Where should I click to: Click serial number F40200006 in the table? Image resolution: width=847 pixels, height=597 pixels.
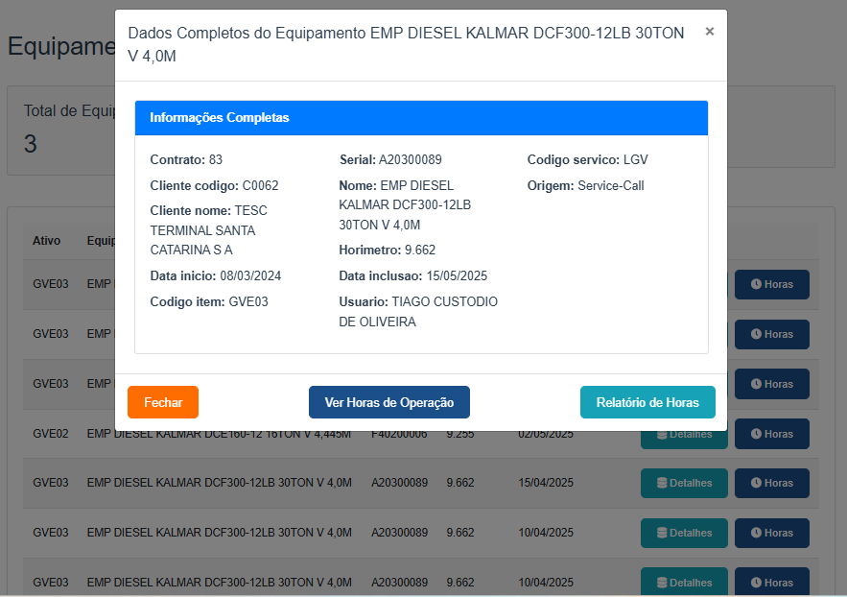[399, 434]
